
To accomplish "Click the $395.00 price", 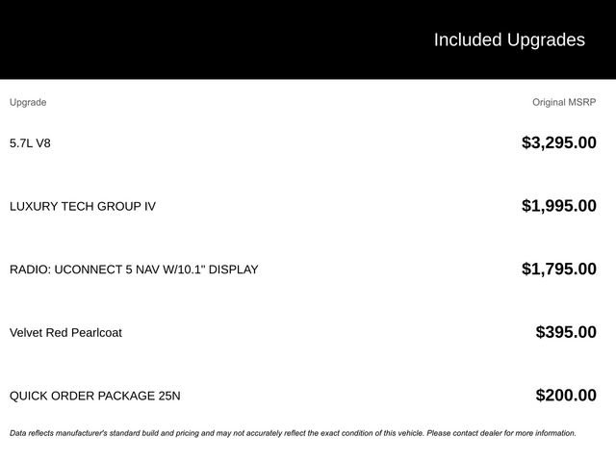I will [x=566, y=333].
